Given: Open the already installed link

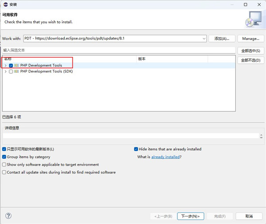Looking at the screenshot, I should coord(165,157).
